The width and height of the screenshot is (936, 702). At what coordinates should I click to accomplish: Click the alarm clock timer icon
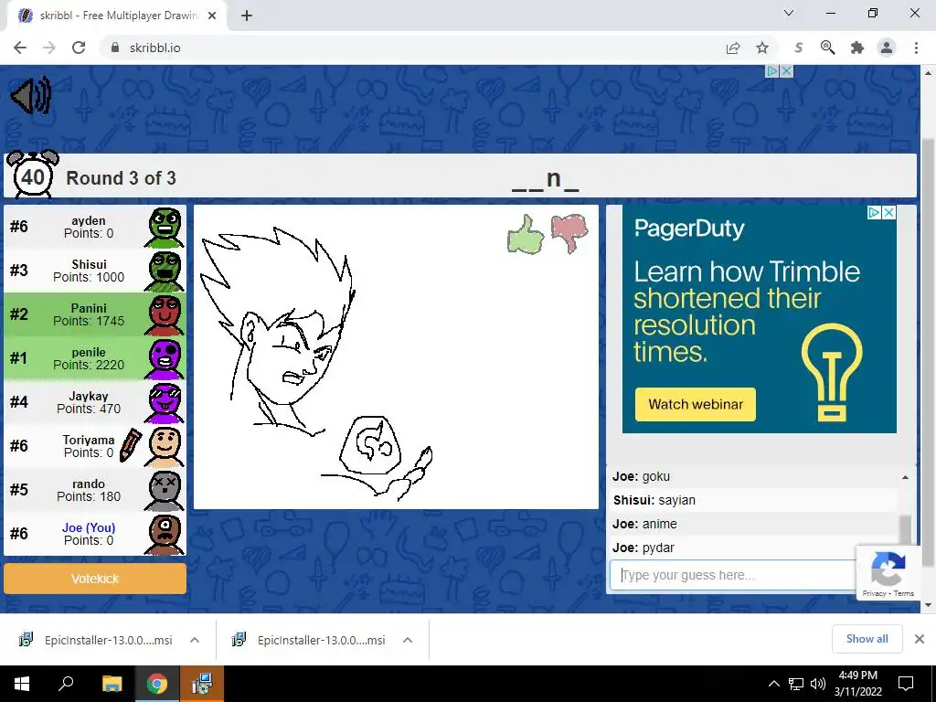pos(32,174)
